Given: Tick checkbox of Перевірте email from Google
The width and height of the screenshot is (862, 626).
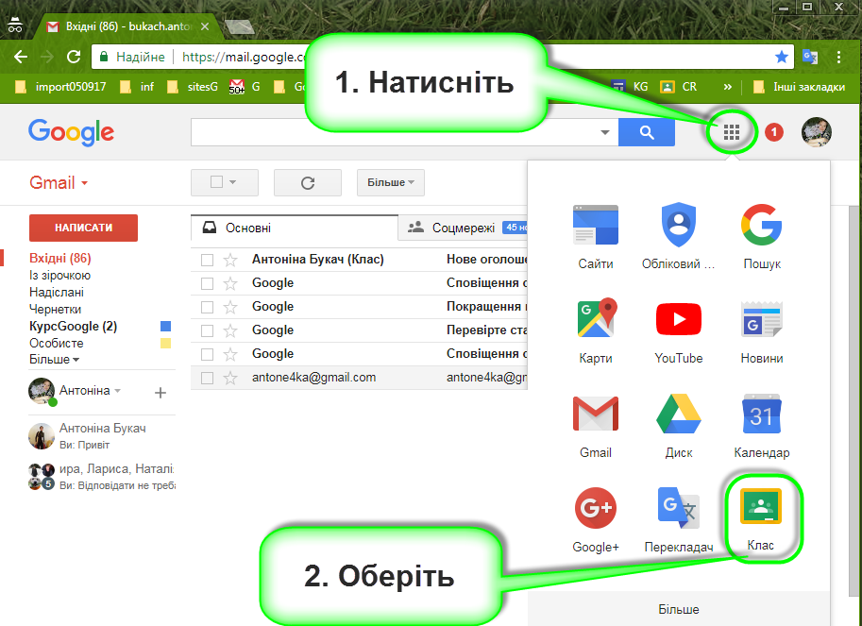Looking at the screenshot, I should tap(207, 330).
